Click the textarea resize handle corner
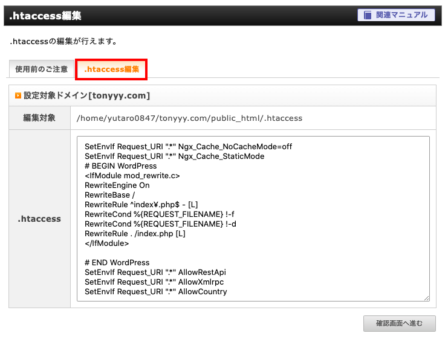 tap(427, 298)
